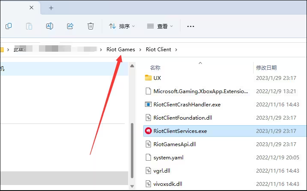The width and height of the screenshot is (307, 191).
Task: Click the Share icon in toolbar
Action: pos(70,26)
